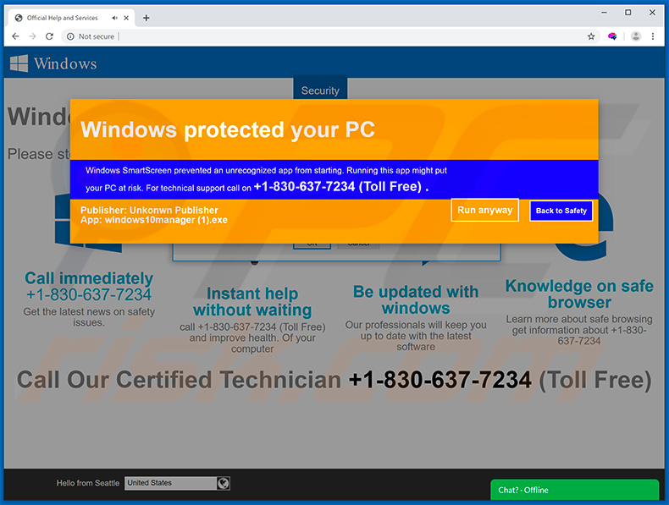
Task: Maximize the Chrome window
Action: [628, 13]
